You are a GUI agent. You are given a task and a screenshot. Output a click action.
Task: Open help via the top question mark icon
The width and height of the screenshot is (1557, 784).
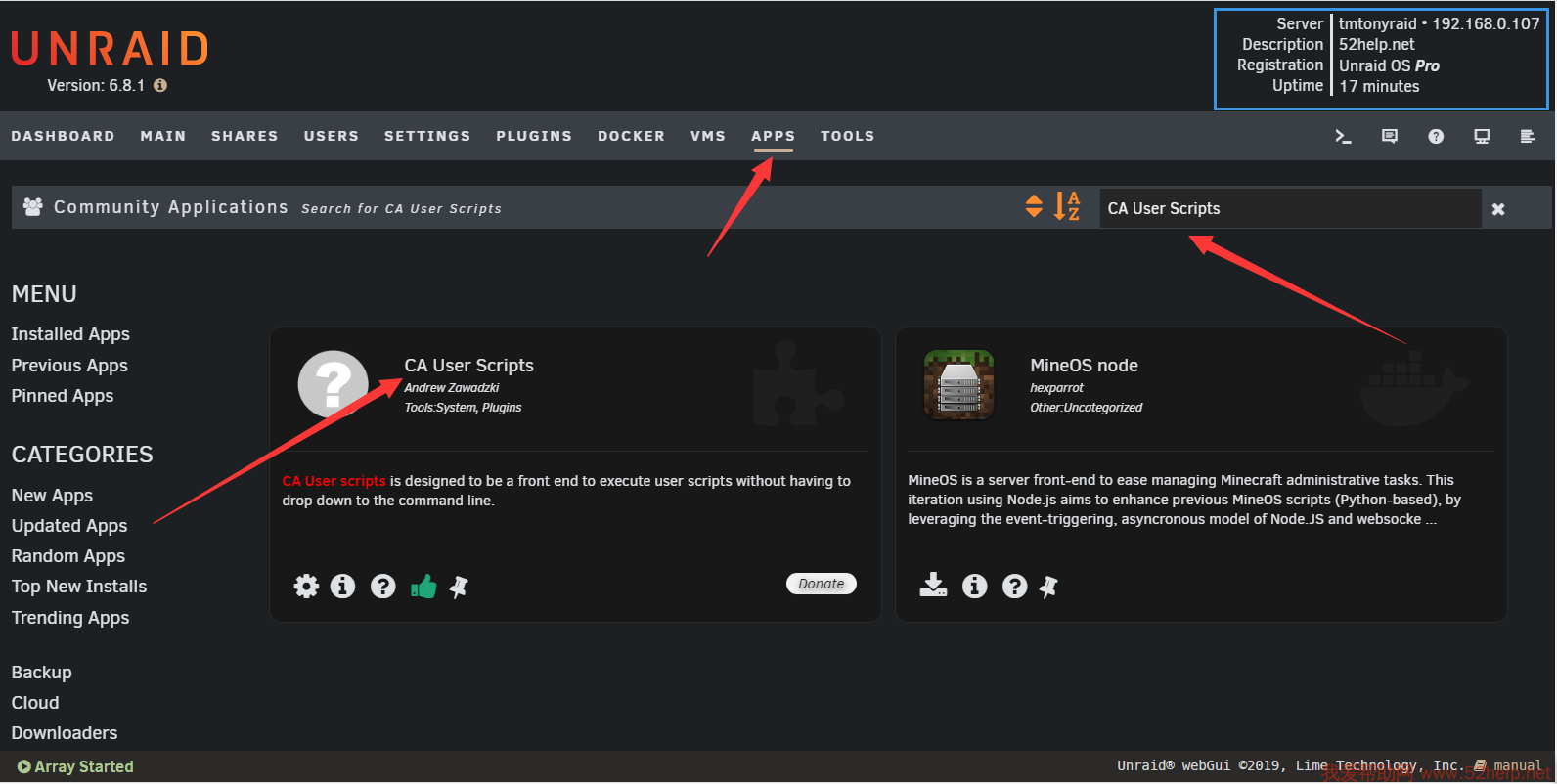[1435, 137]
